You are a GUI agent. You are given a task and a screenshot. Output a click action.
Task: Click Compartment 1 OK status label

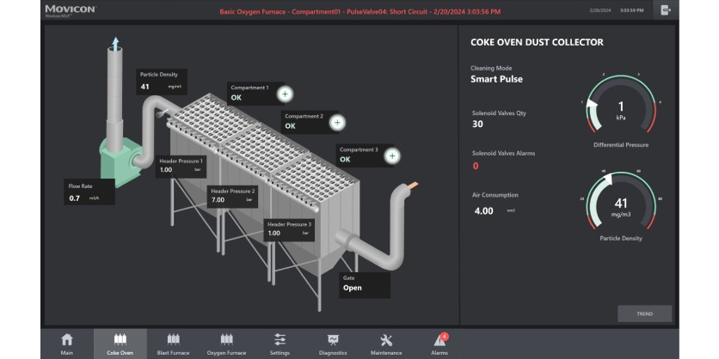(236, 98)
